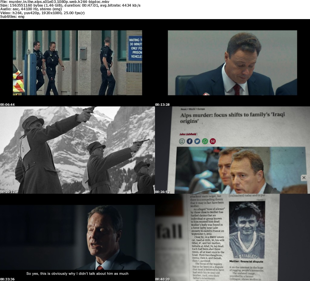
Task: Open the press conference thumbnail at 00:13:28
Action: (x=232, y=63)
